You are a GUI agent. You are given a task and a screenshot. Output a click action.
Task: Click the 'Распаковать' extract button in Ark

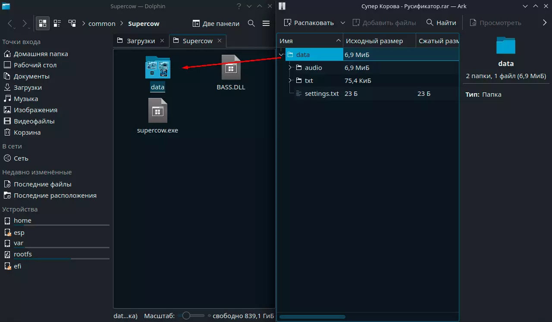(309, 23)
